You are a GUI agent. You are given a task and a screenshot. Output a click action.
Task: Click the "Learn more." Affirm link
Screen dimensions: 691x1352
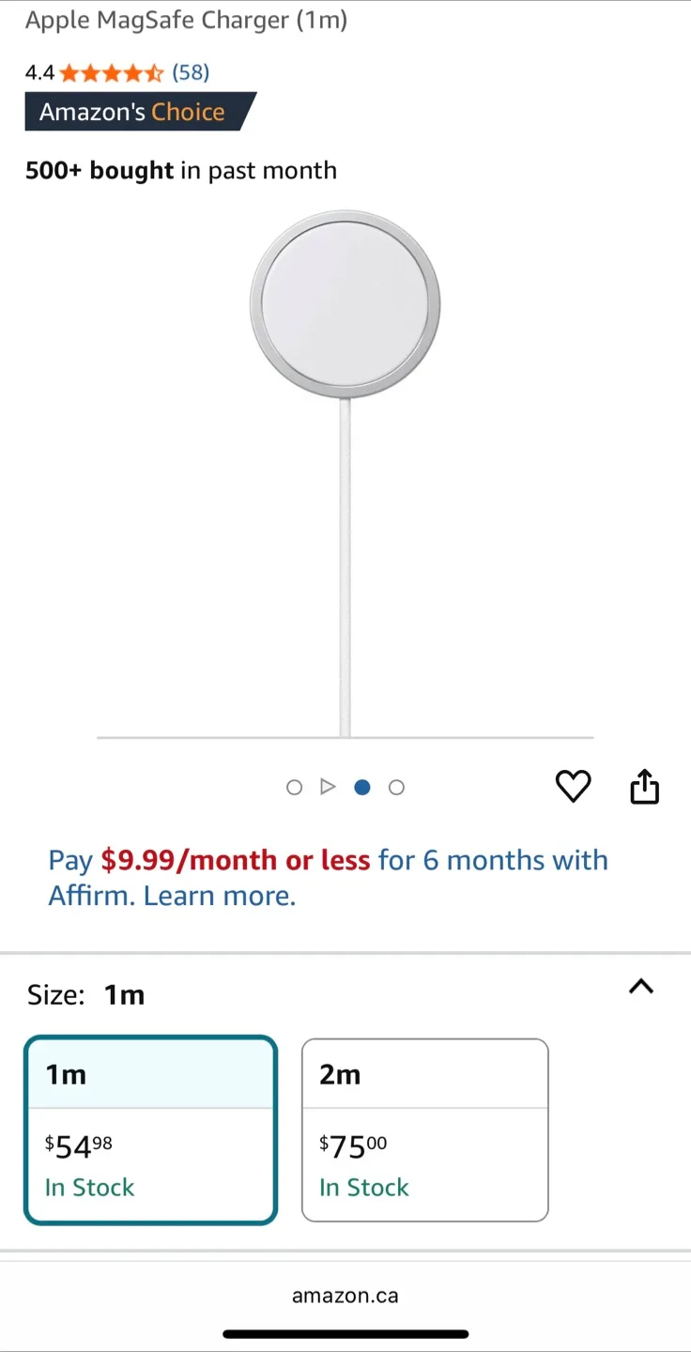point(220,896)
